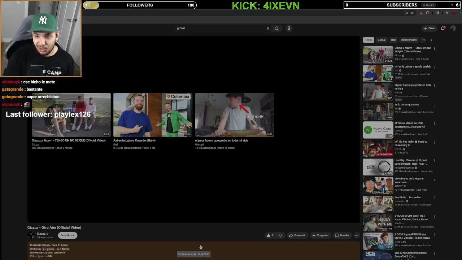Open endscreen thumbnail Gizzuz x 4ixevn video
Viewport: 462px width, 260px height.
pos(71,115)
